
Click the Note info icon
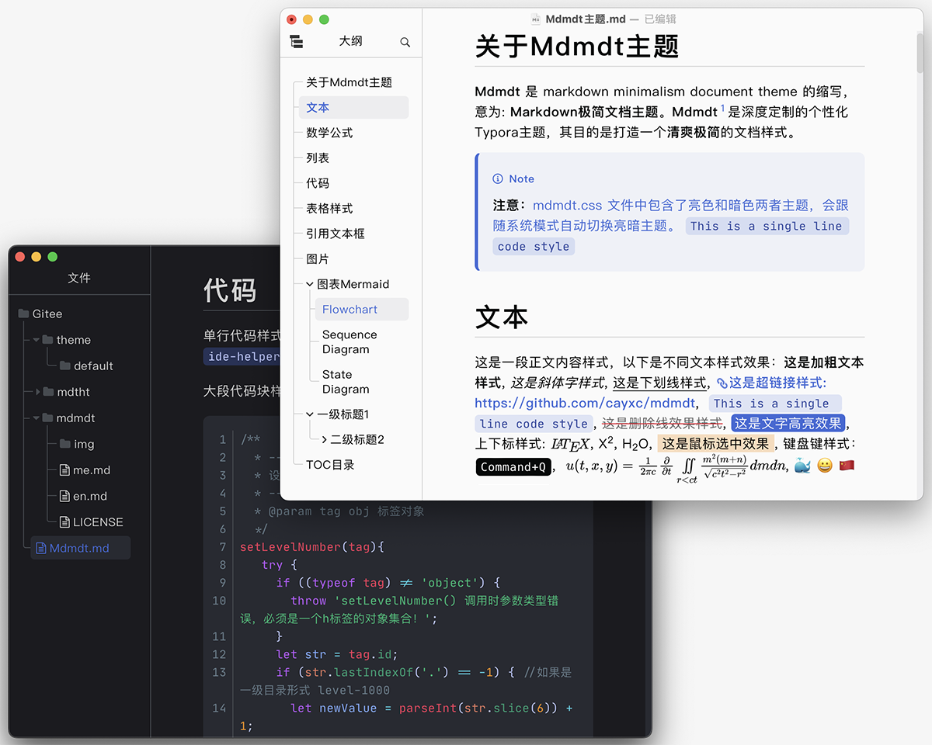[498, 179]
